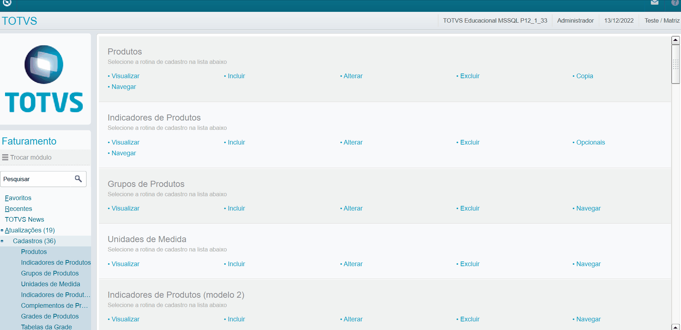
Task: Open Navegar for Indicadores de Produtos
Action: [x=124, y=153]
